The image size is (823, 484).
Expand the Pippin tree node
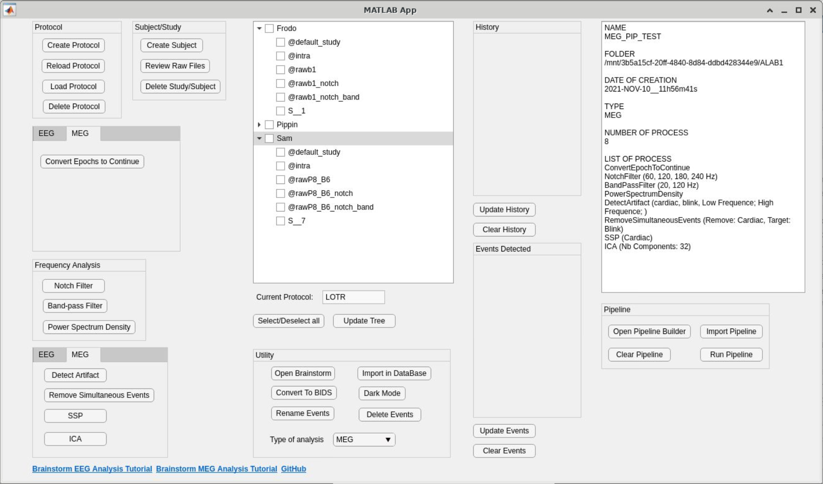click(259, 124)
